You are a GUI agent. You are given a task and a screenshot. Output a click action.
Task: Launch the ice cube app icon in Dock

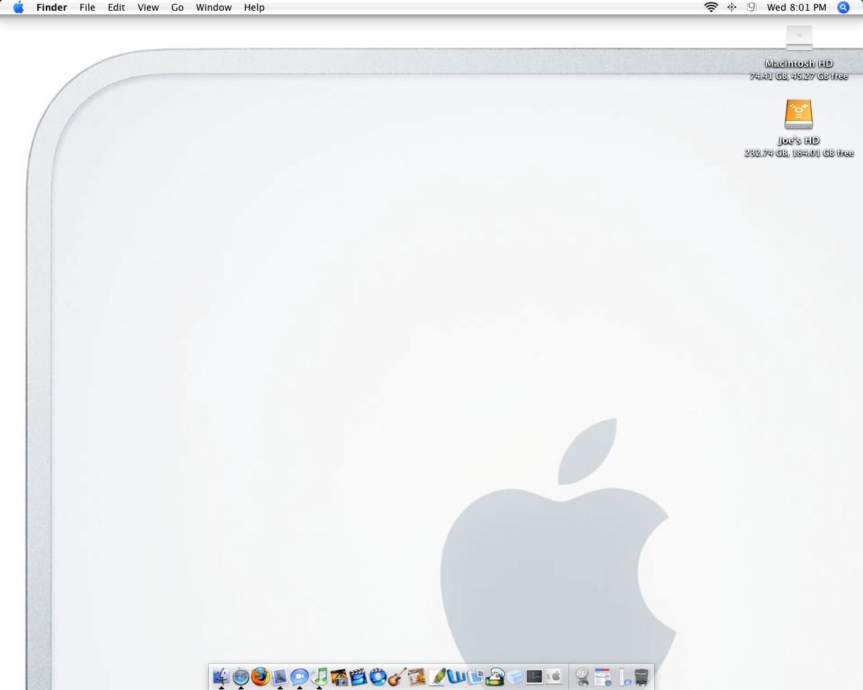click(x=514, y=677)
